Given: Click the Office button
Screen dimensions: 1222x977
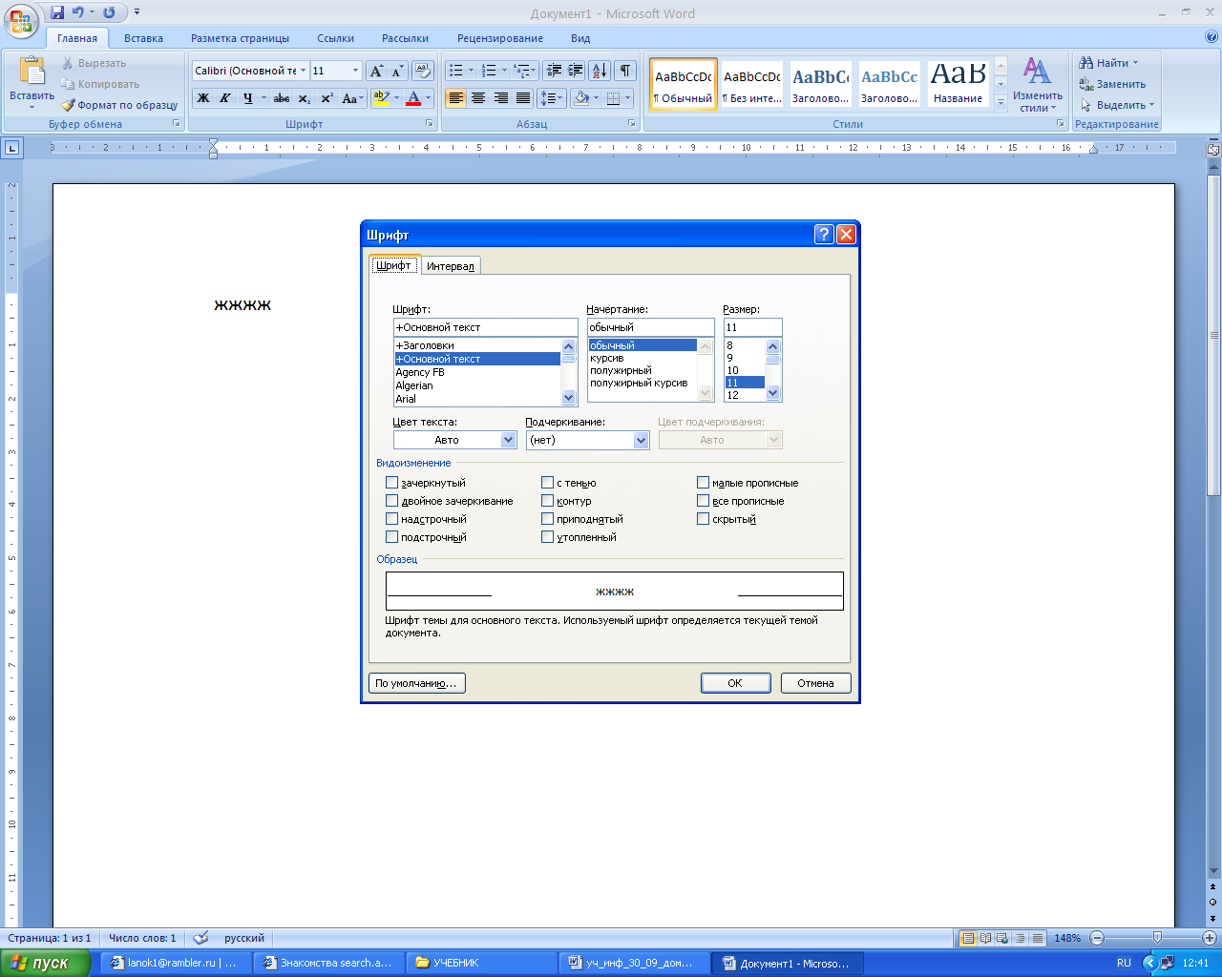Looking at the screenshot, I should pos(21,21).
